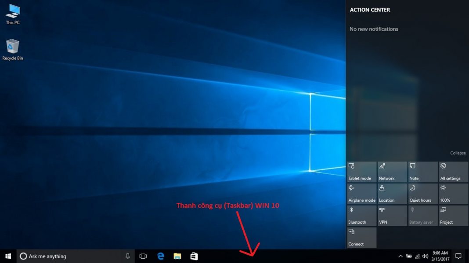The width and height of the screenshot is (469, 263).
Task: Open the Windows Store from the taskbar
Action: pos(193,256)
